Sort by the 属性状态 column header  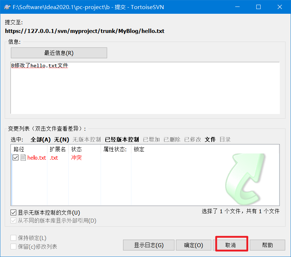[116, 149]
